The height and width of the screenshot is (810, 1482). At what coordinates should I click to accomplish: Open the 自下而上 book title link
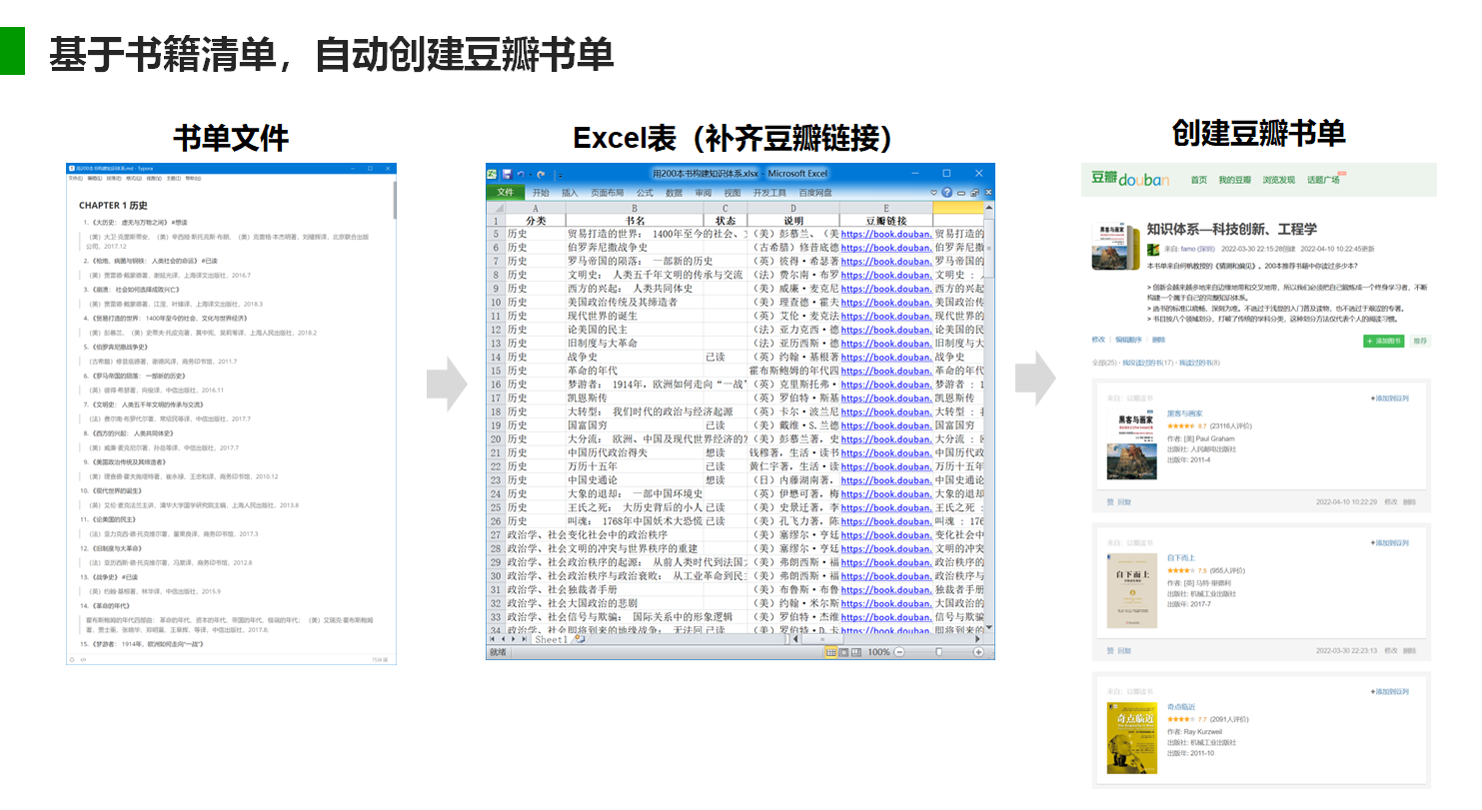click(1181, 557)
